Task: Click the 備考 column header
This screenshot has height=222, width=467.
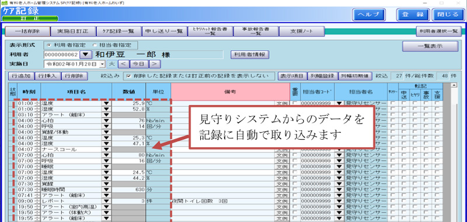Action: [230, 92]
